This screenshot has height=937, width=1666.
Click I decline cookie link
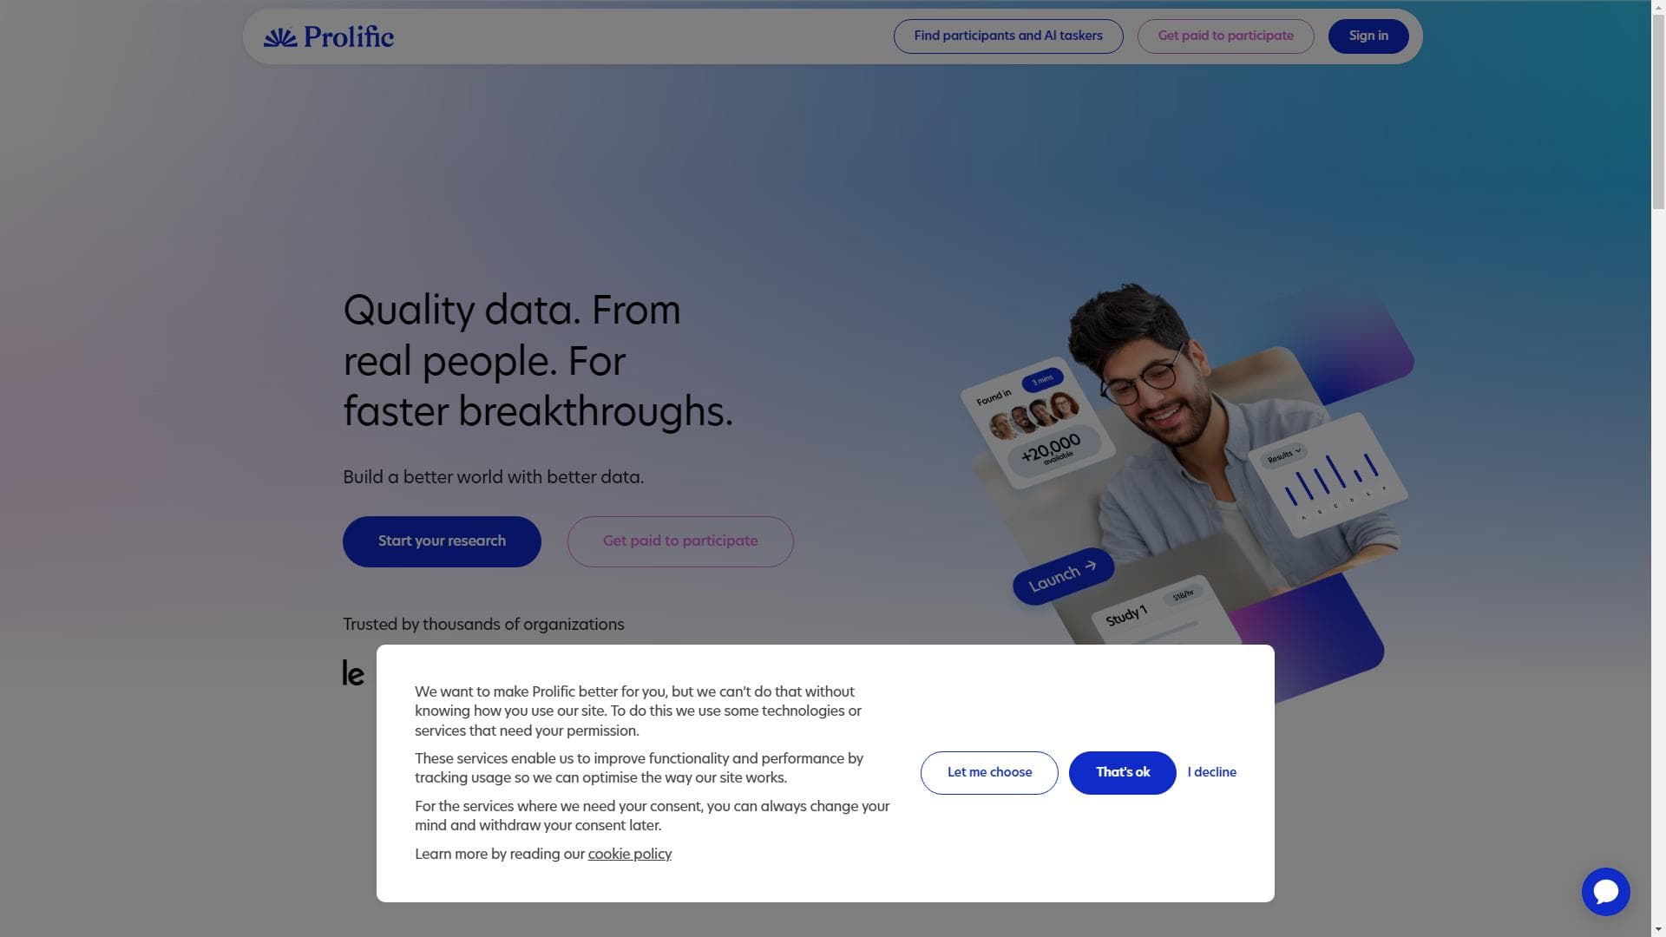pos(1211,772)
